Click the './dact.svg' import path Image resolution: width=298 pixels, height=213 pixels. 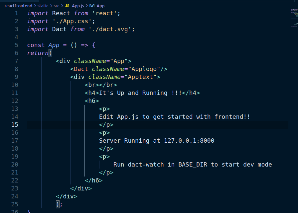pyautogui.click(x=110, y=29)
